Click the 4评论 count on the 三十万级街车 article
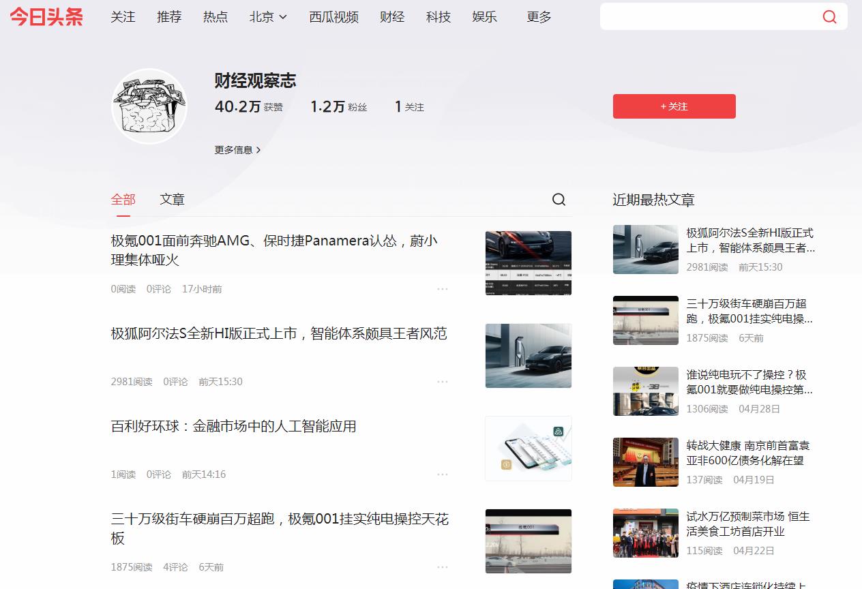This screenshot has width=862, height=589. point(175,567)
